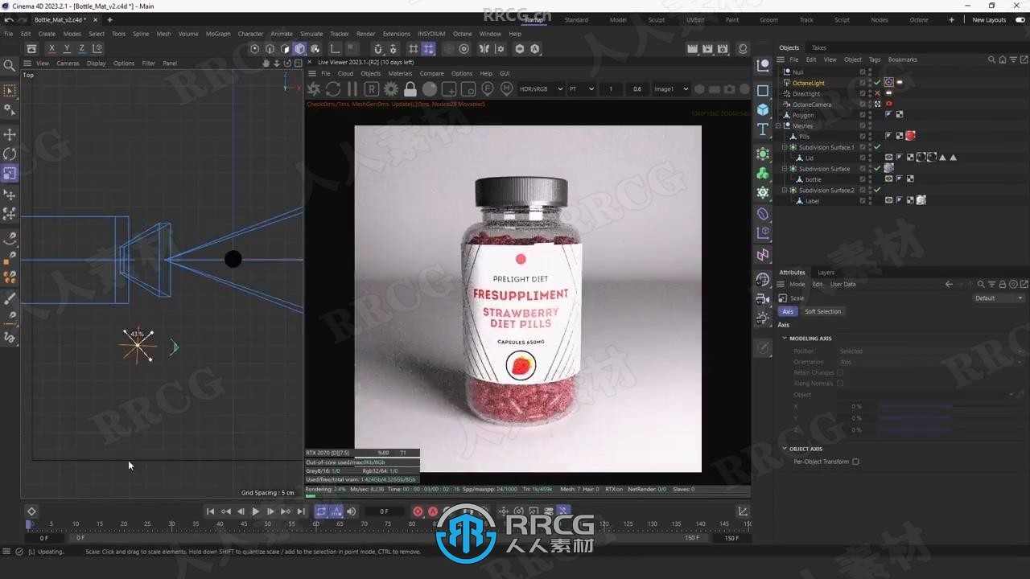The image size is (1030, 579).
Task: Toggle Y axis lock
Action: pyautogui.click(x=67, y=49)
